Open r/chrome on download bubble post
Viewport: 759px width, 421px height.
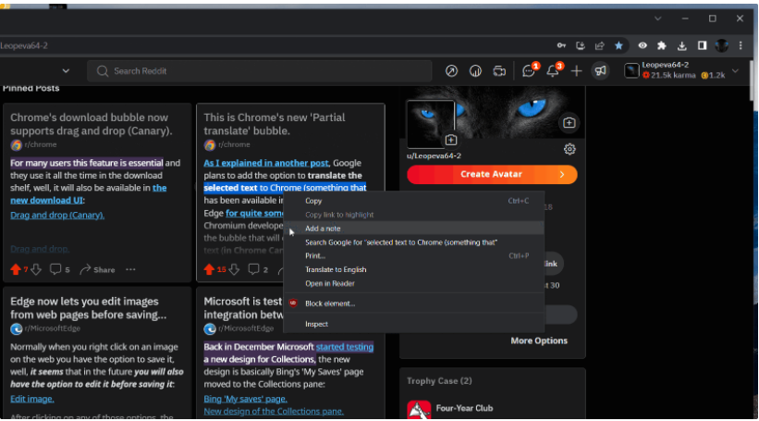click(41, 144)
